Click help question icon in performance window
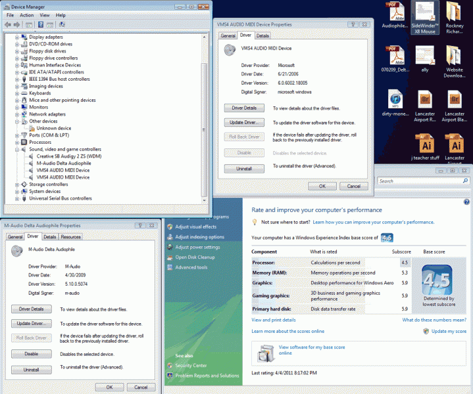 click(466, 202)
